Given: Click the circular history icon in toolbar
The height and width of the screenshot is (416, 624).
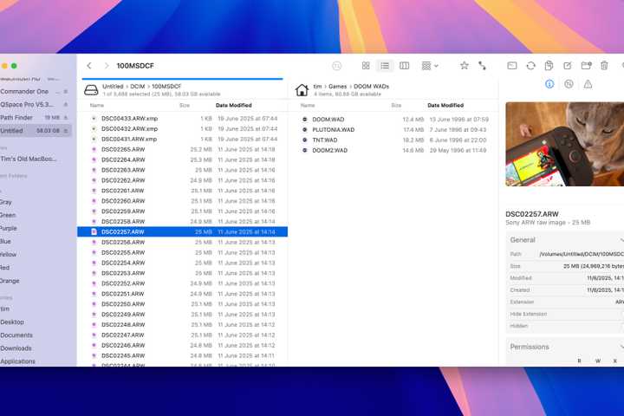Looking at the screenshot, I should point(336,66).
